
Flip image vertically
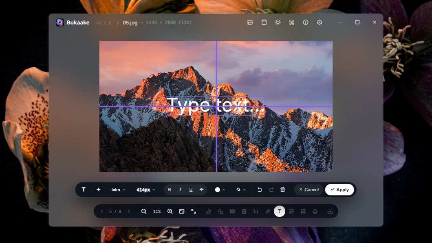[x=244, y=211]
